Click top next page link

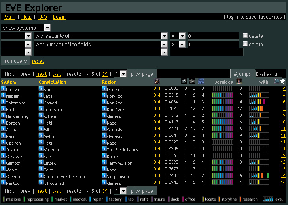[42, 74]
